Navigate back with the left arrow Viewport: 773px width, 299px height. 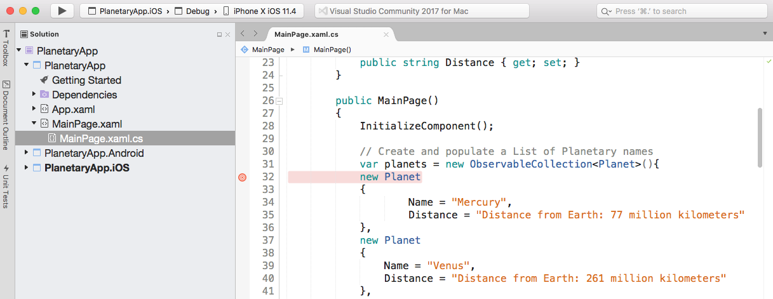coord(243,34)
